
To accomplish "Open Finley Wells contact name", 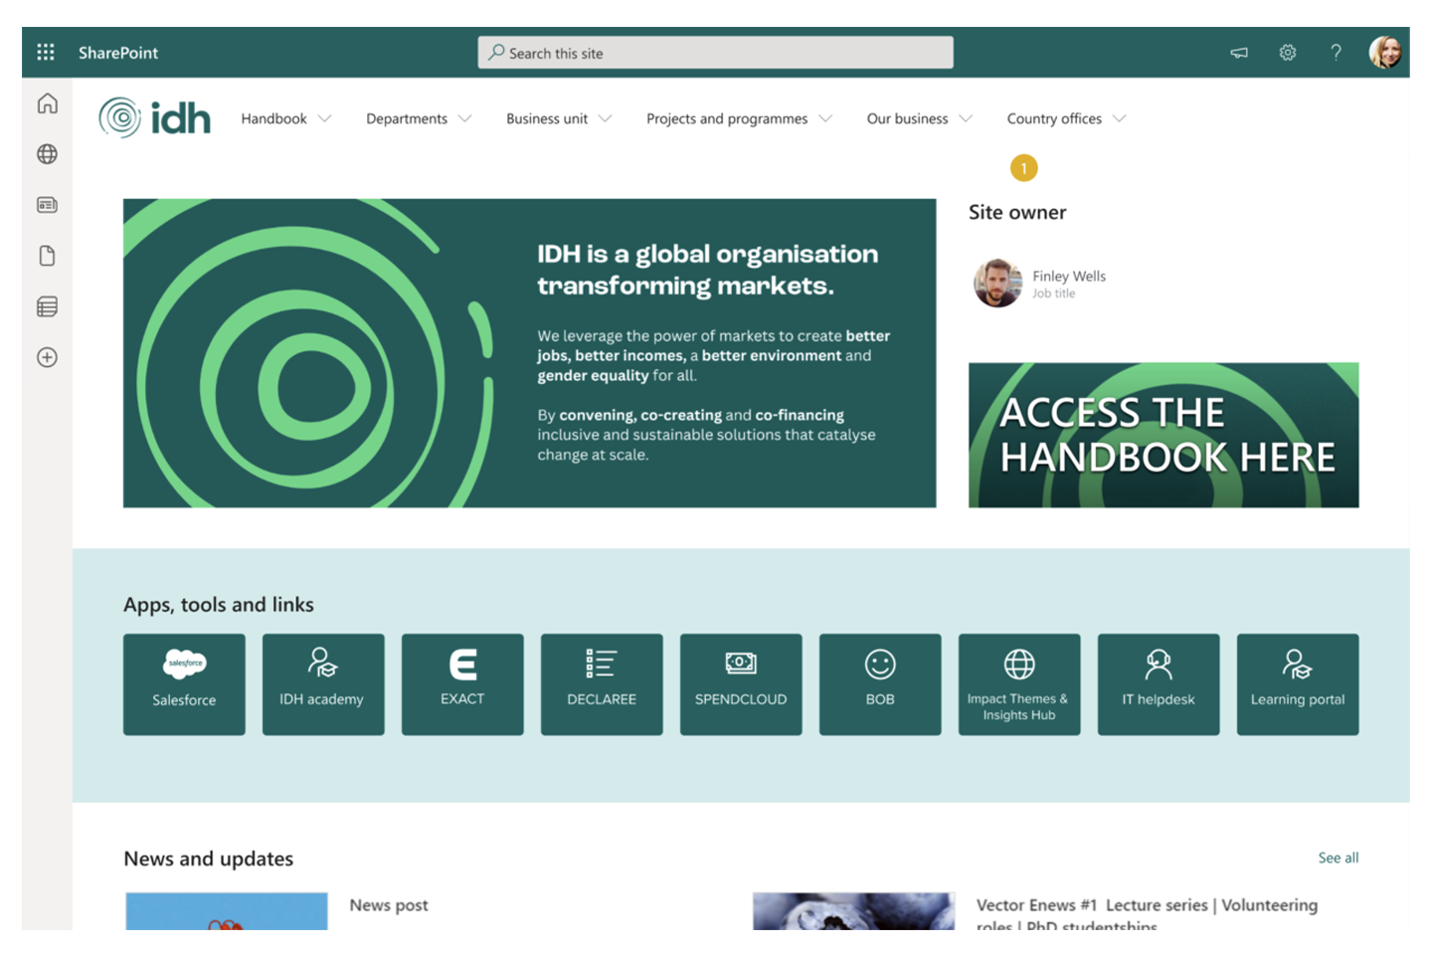I will click(x=1069, y=276).
